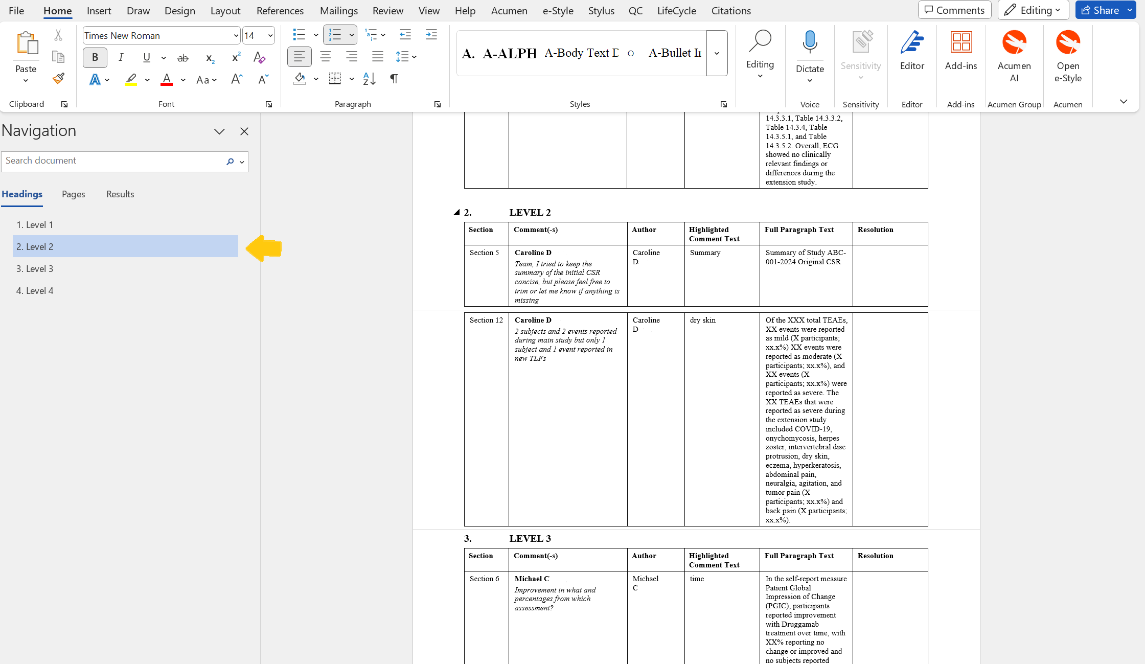
Task: Open the Editor pen icon
Action: point(912,43)
